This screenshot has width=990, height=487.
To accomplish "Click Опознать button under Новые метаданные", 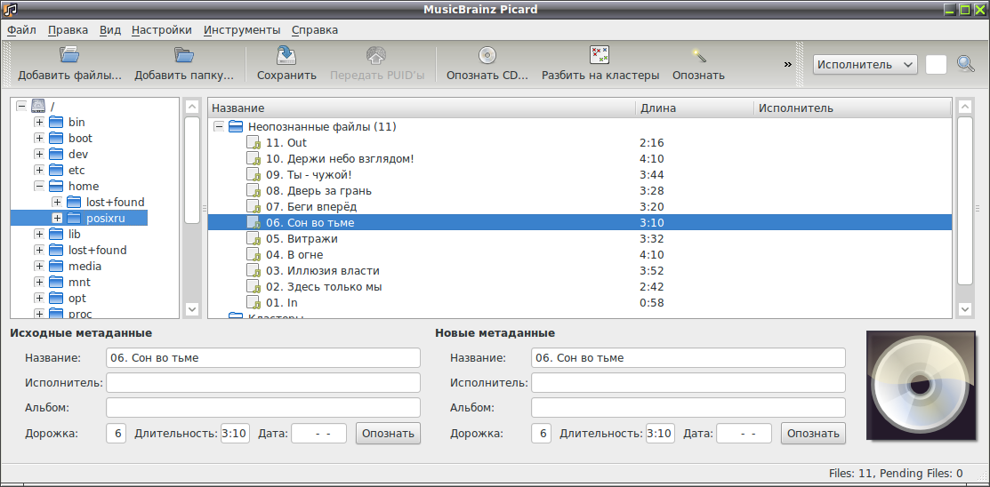I will coord(813,434).
